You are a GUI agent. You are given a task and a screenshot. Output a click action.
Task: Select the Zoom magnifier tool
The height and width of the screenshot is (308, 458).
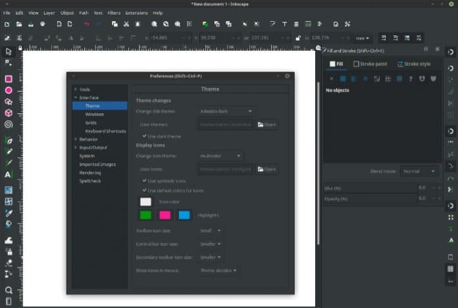(x=9, y=290)
